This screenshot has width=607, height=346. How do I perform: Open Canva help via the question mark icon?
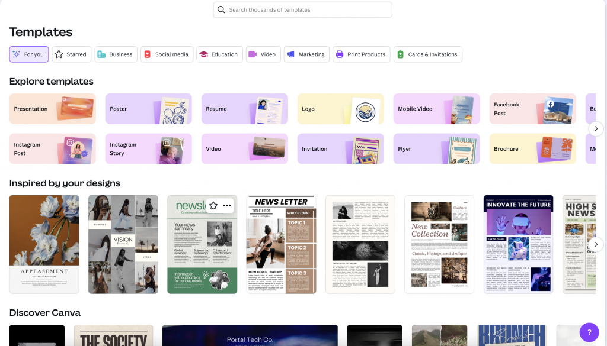point(589,332)
